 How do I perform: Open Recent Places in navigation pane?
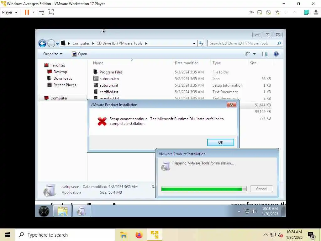(65, 85)
